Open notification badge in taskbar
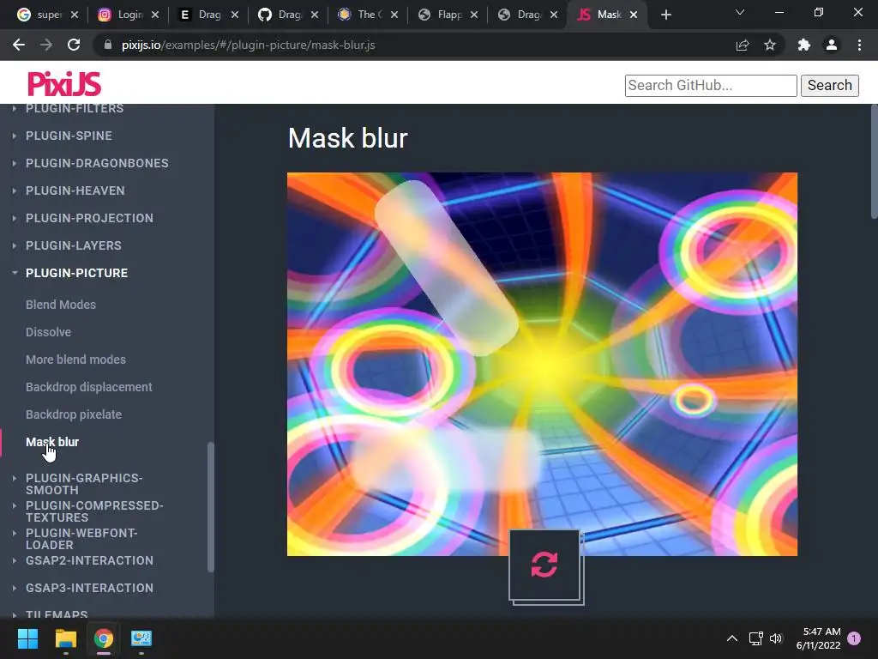 click(854, 638)
